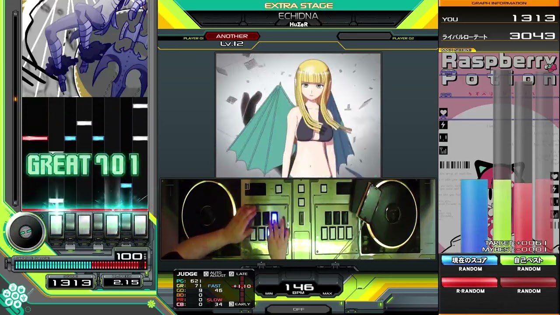Click the OFF indicator below the BPM display
The height and width of the screenshot is (315, 560).
coord(298,309)
